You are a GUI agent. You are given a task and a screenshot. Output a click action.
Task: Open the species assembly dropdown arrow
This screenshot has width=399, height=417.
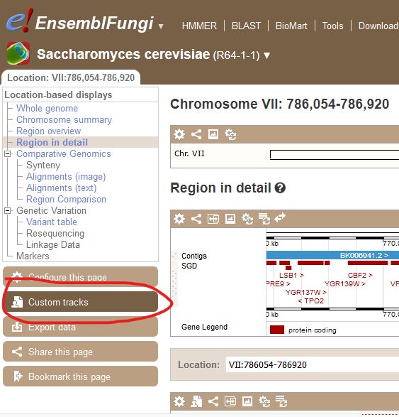tap(267, 55)
